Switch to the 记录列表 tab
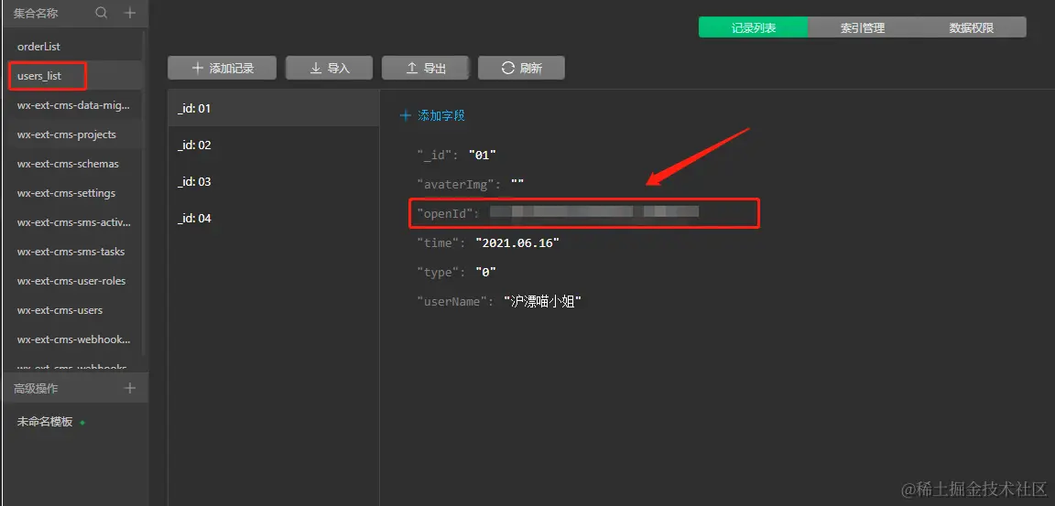 (x=753, y=27)
